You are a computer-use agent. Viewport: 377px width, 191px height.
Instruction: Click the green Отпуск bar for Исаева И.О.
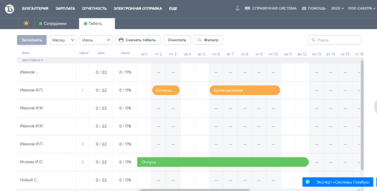click(223, 162)
